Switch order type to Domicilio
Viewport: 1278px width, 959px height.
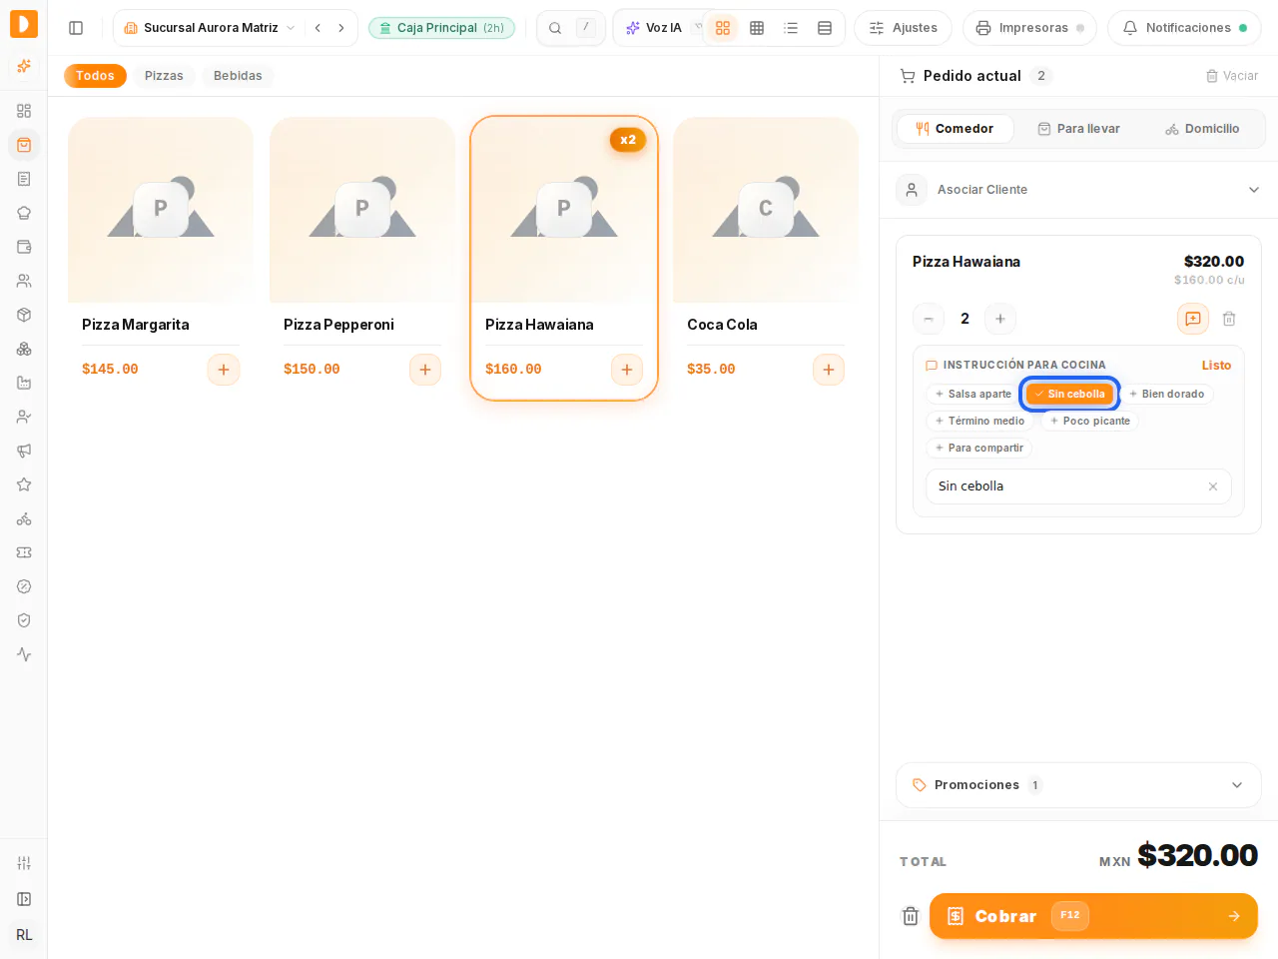tap(1202, 129)
